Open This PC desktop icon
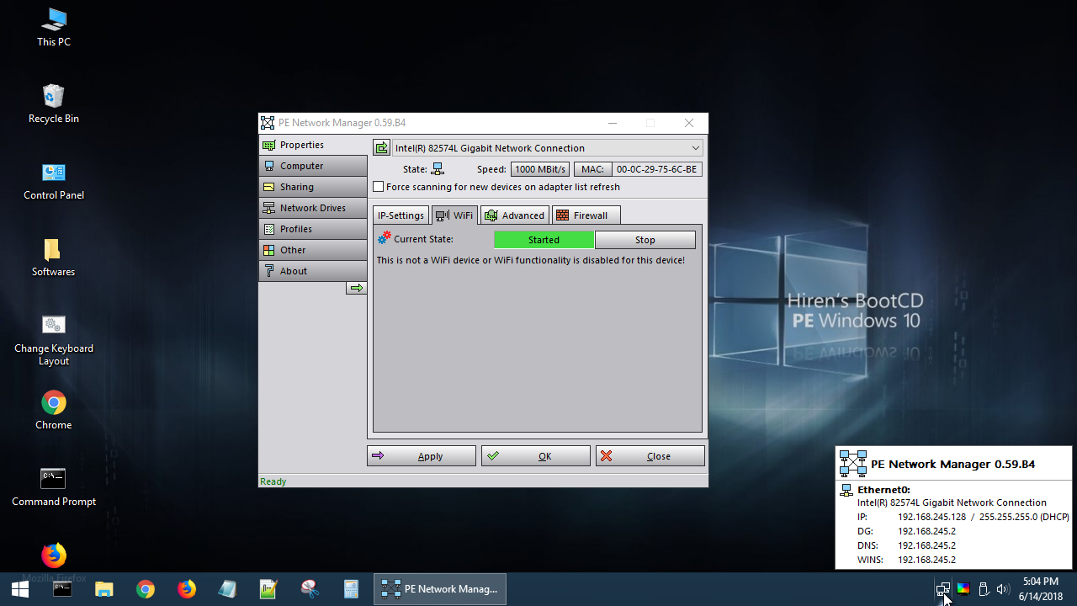 [54, 27]
